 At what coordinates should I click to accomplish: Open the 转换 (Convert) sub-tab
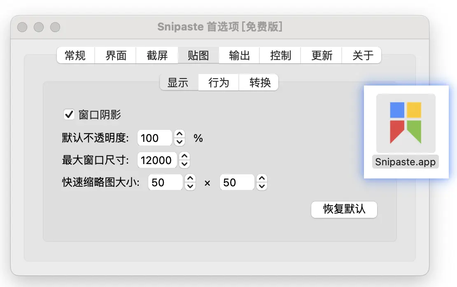(259, 82)
